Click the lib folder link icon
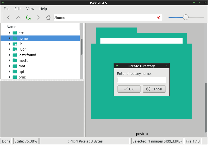This screenshot has height=145, width=208. click(15, 44)
